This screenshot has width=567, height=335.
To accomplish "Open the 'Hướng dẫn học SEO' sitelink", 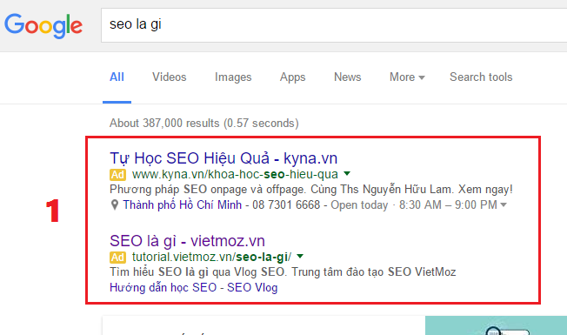I will coord(163,288).
